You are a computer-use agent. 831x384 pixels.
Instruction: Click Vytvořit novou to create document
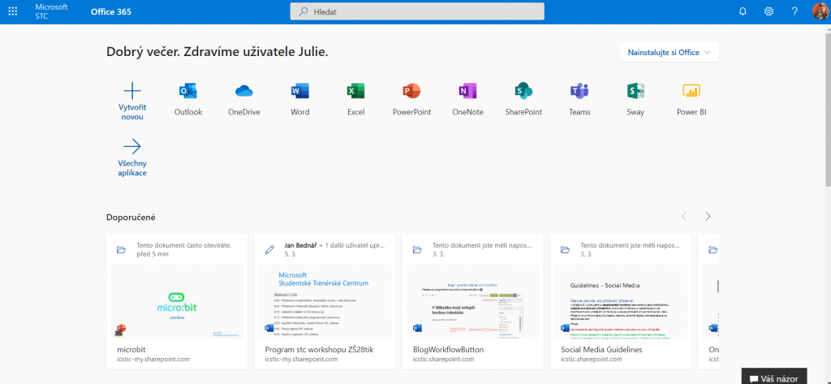(x=131, y=101)
